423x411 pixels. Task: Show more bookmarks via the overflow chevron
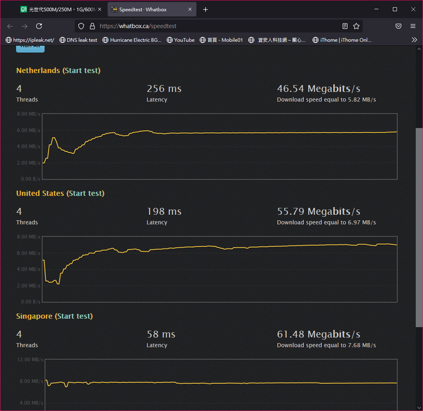click(x=414, y=40)
